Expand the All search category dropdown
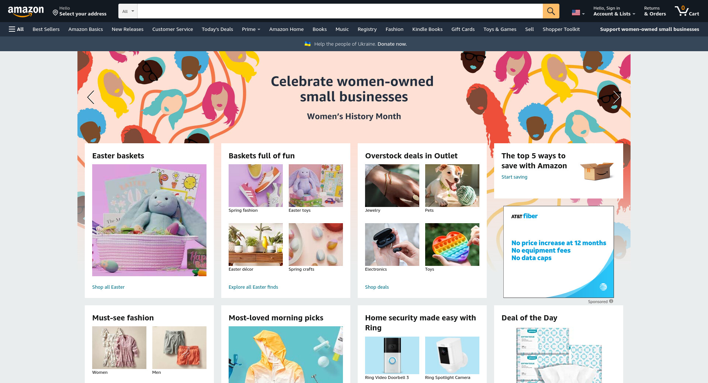The width and height of the screenshot is (708, 383). click(128, 11)
